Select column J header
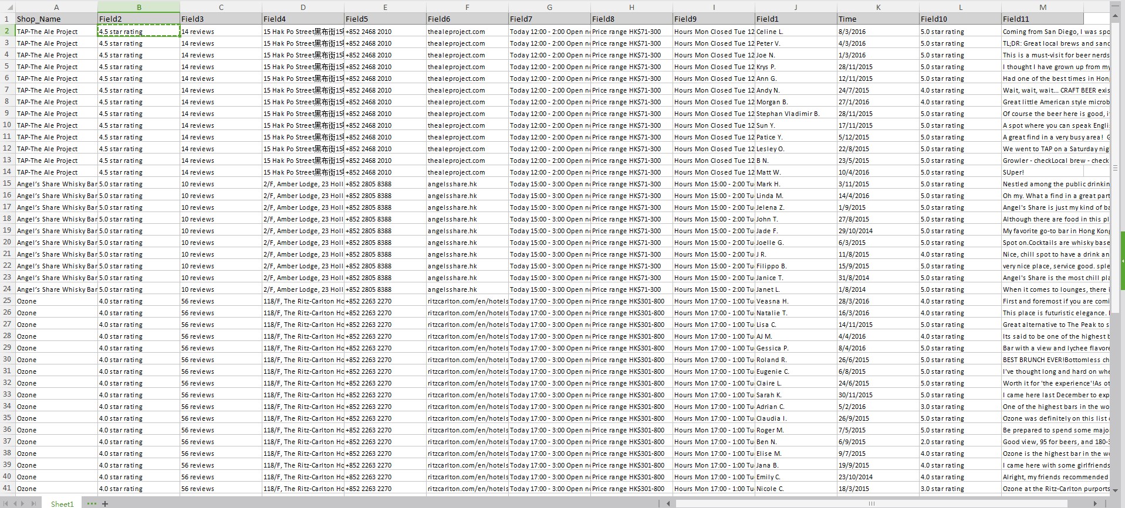Viewport: 1125px width, 508px height. pyautogui.click(x=796, y=7)
